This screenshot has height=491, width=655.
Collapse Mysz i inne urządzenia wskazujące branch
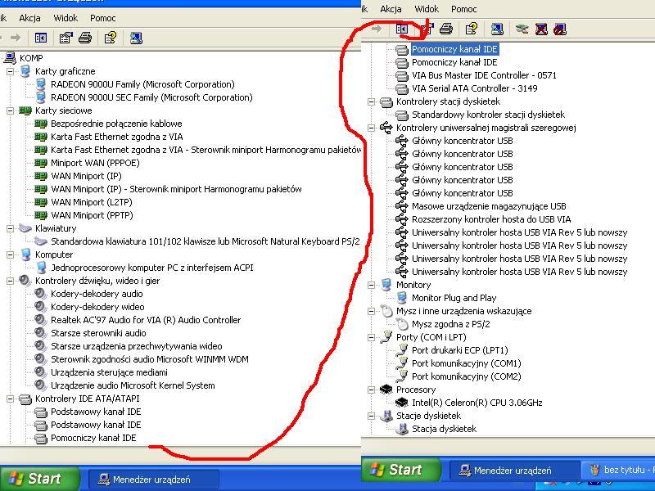click(x=372, y=311)
